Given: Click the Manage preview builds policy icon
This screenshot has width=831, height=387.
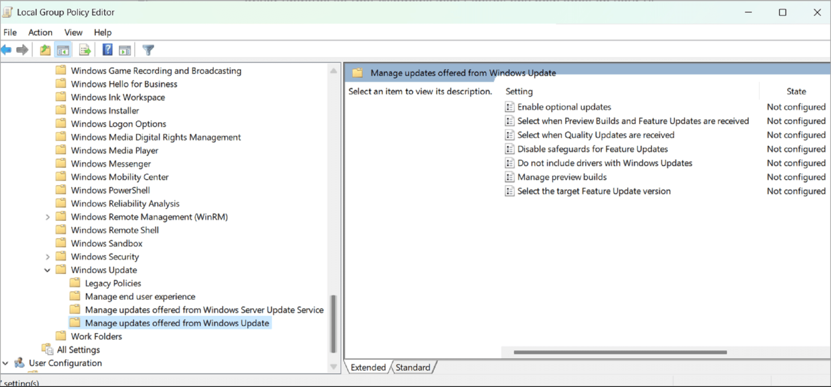Looking at the screenshot, I should tap(510, 177).
